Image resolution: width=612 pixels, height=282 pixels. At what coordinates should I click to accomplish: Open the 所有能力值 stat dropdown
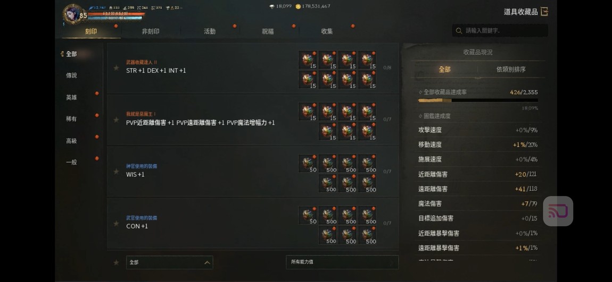point(342,262)
